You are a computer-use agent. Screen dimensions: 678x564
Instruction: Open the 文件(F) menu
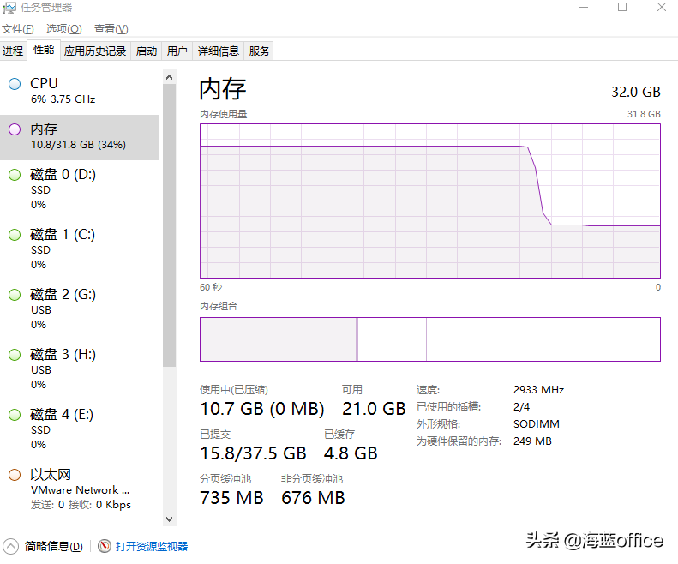[x=18, y=29]
